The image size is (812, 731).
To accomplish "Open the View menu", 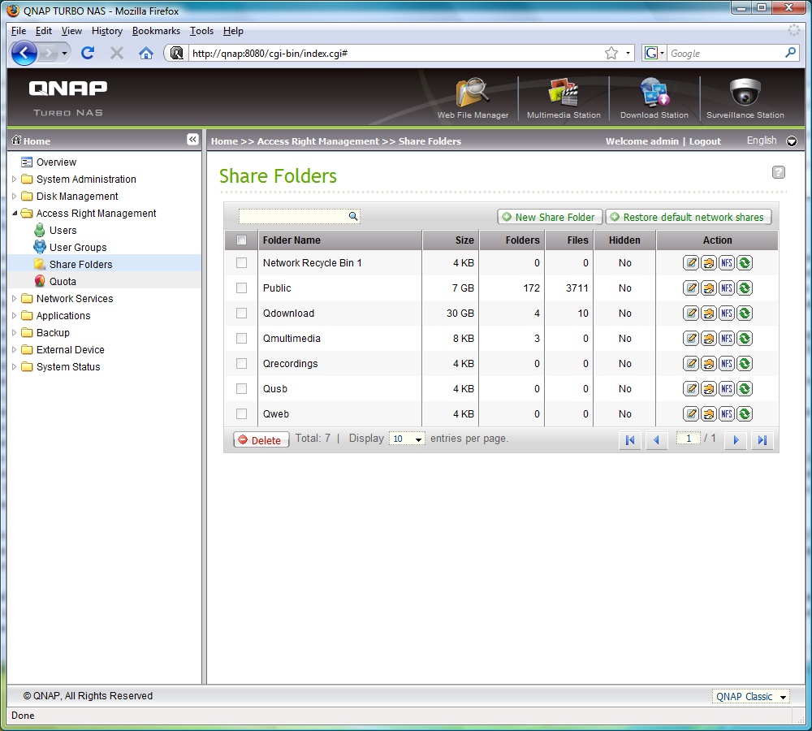I will (71, 31).
